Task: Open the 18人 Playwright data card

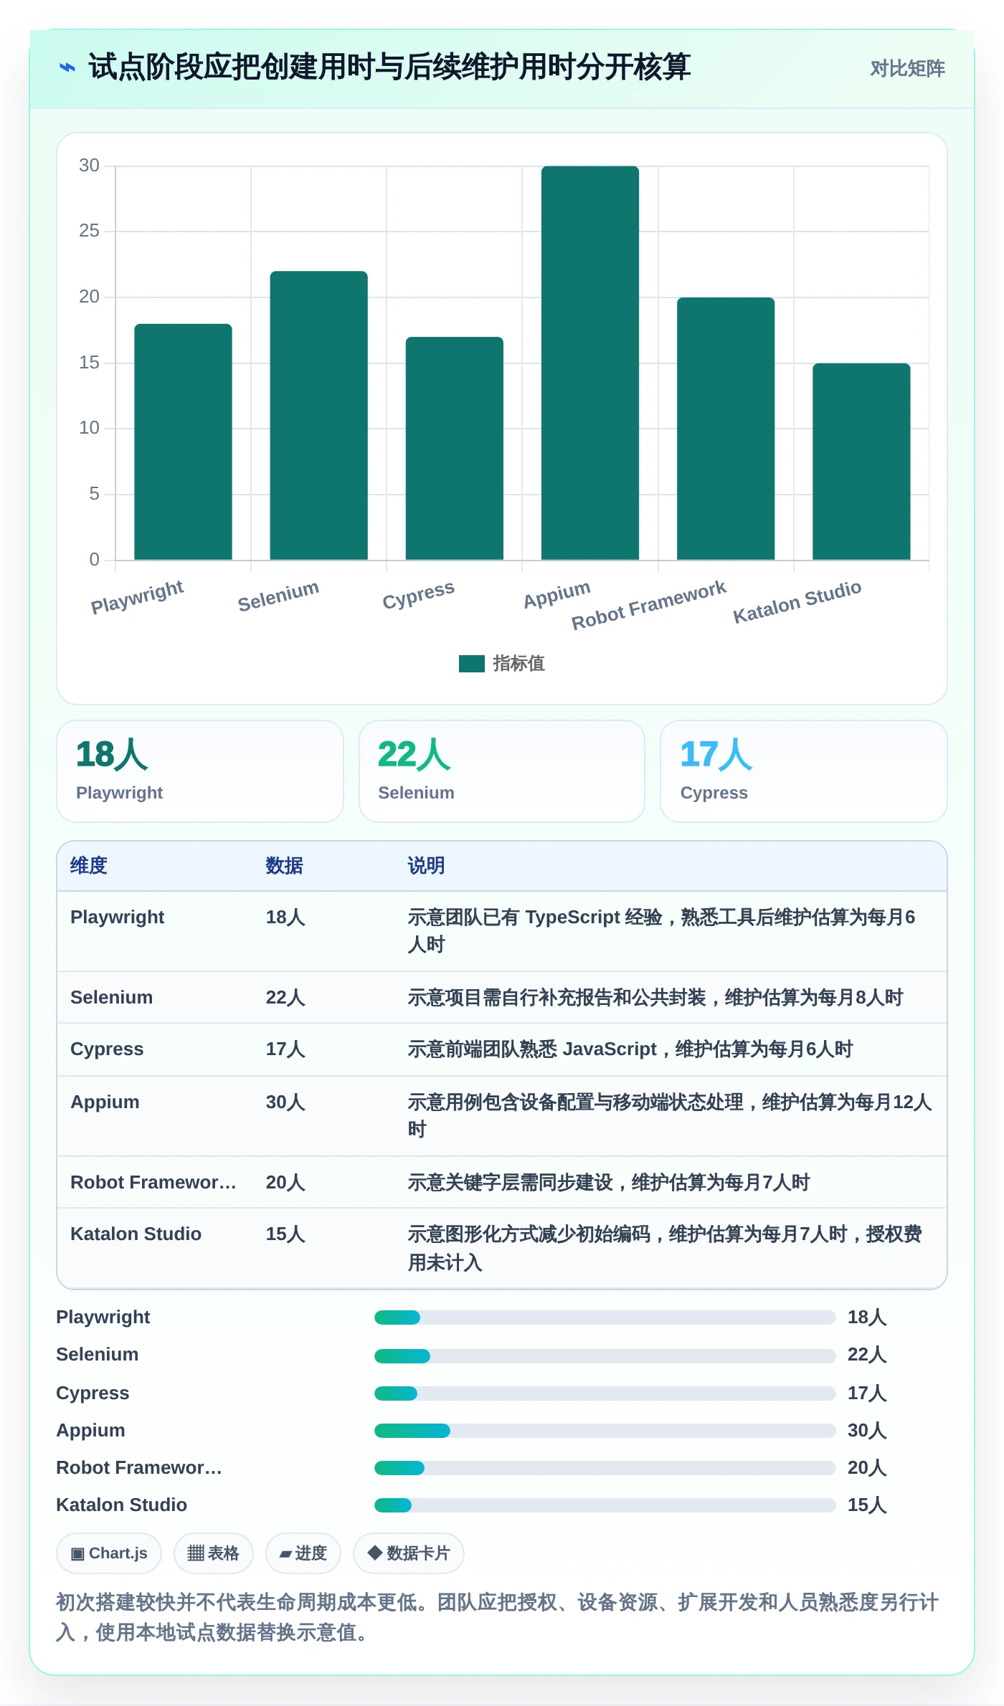Action: tap(200, 771)
